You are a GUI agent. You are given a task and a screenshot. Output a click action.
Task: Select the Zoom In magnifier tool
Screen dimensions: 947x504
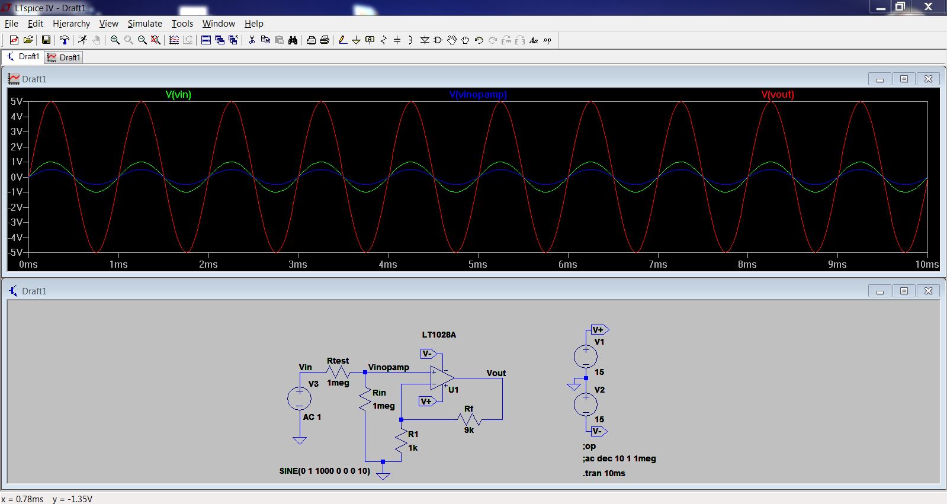(x=115, y=40)
